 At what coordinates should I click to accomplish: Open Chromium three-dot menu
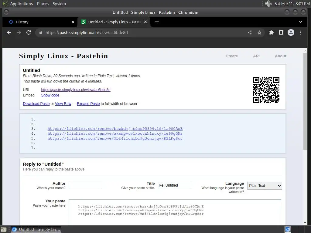[x=301, y=32]
